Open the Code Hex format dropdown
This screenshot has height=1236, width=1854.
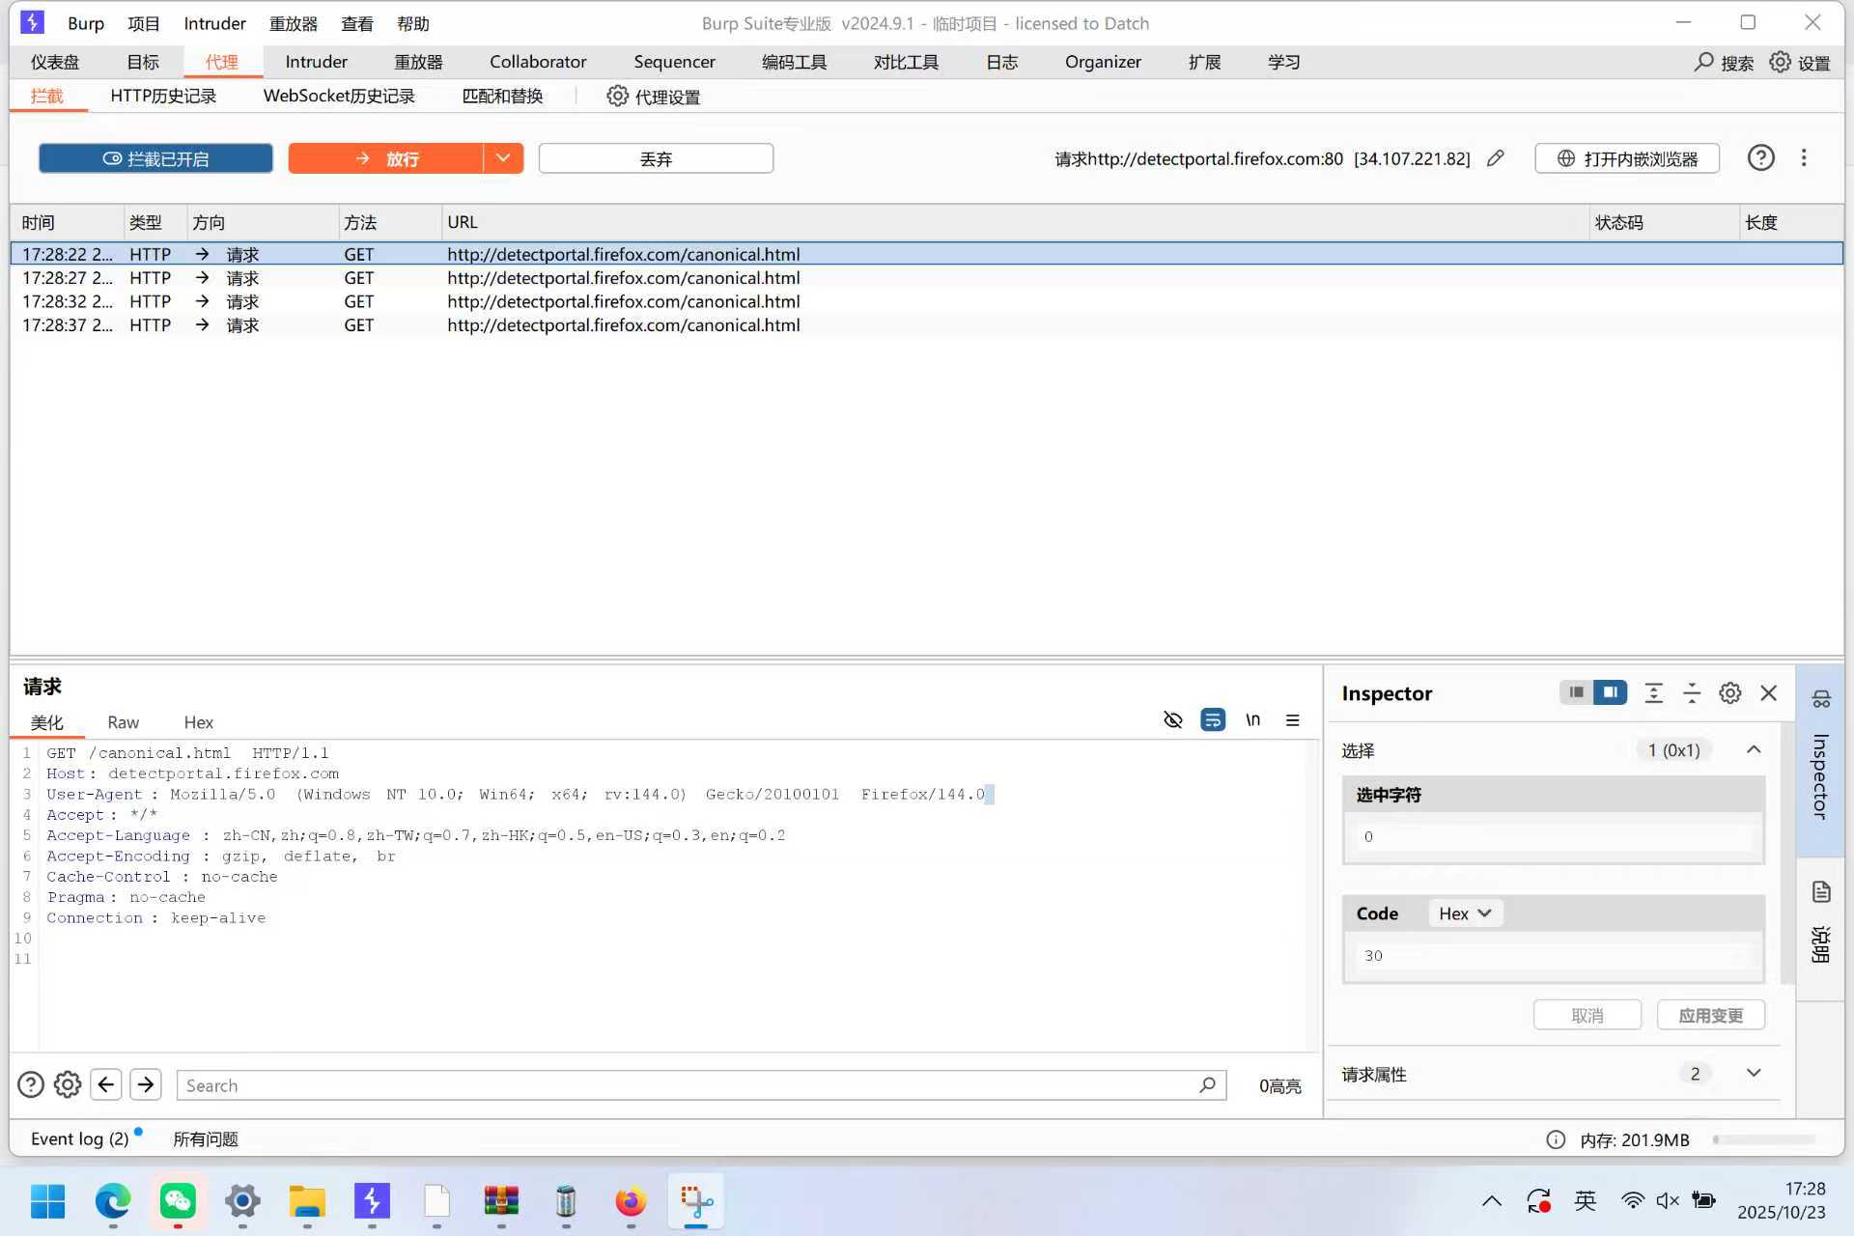pyautogui.click(x=1465, y=913)
